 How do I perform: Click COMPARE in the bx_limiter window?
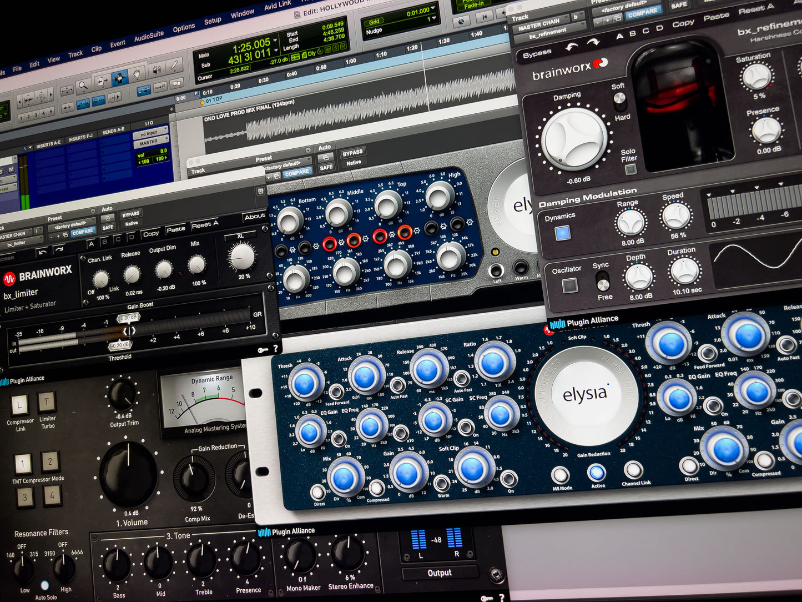tap(82, 232)
